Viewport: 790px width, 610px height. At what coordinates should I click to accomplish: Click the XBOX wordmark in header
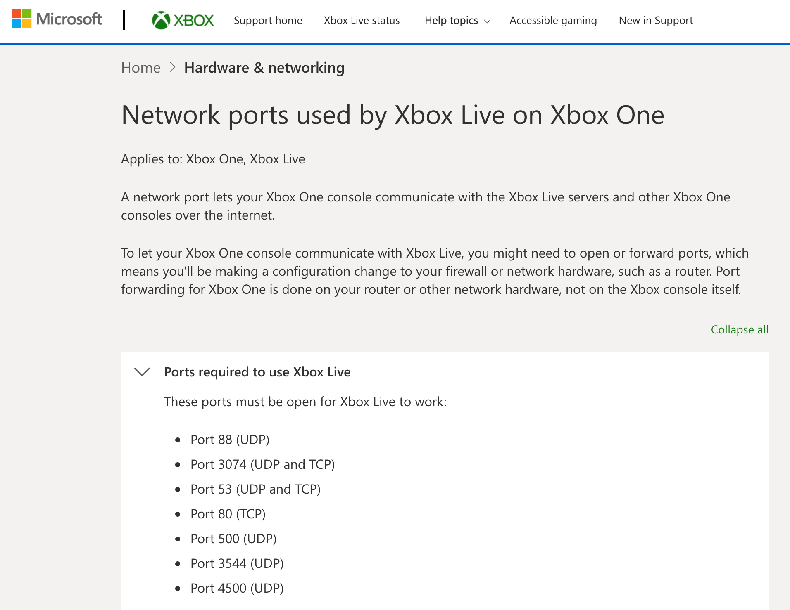tap(194, 20)
